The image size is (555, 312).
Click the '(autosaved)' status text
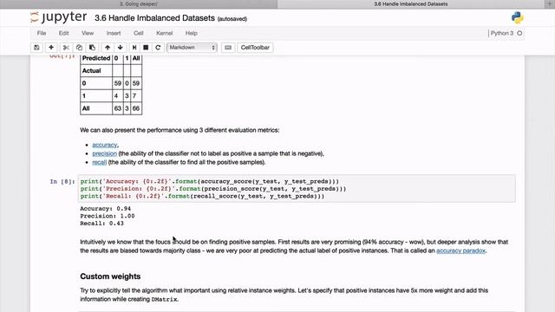(232, 19)
